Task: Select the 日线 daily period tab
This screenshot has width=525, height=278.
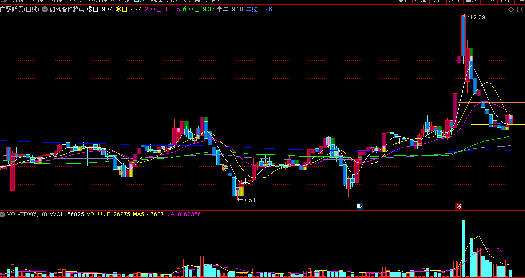Action: (x=139, y=1)
